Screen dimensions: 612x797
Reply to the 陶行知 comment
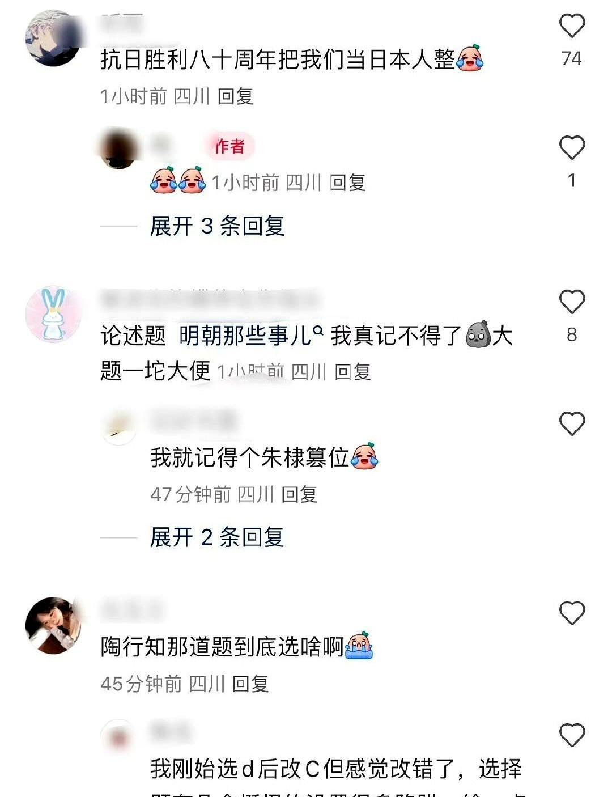coord(250,684)
